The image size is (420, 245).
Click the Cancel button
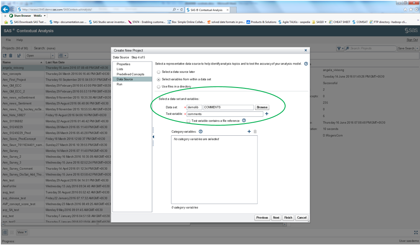(x=301, y=218)
